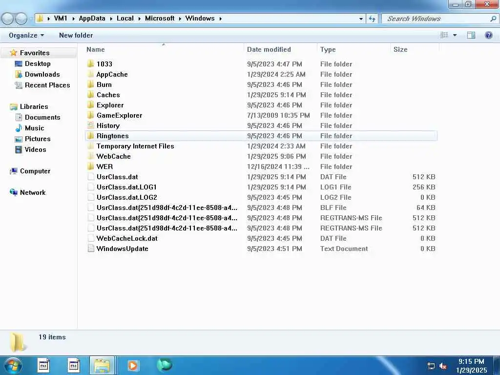Click the Caches folder icon
500x375 pixels.
coord(91,94)
